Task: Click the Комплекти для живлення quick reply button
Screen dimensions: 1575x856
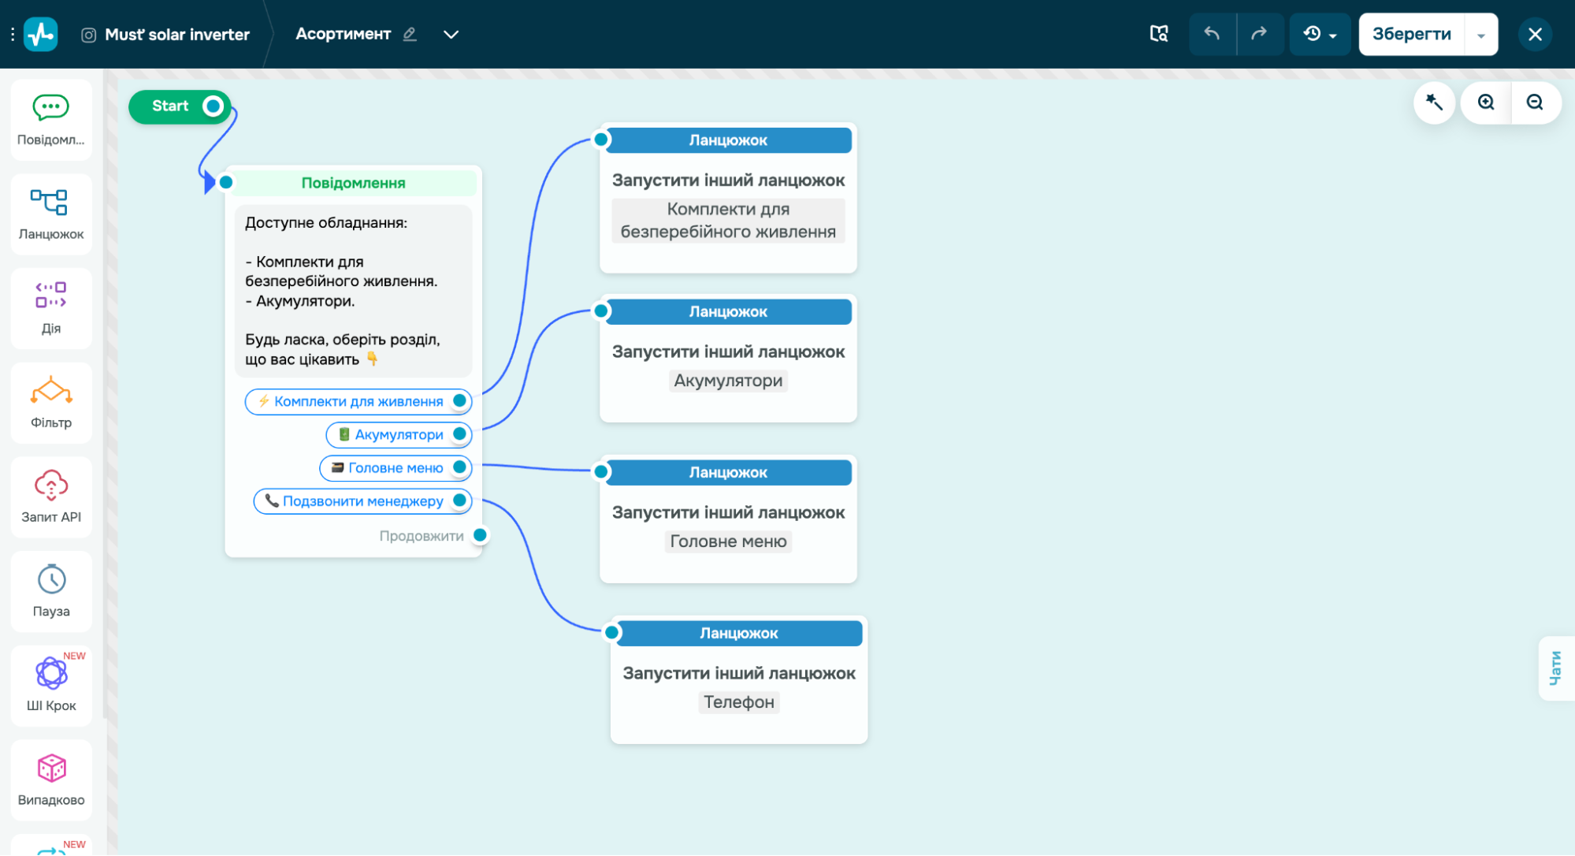Action: 358,401
